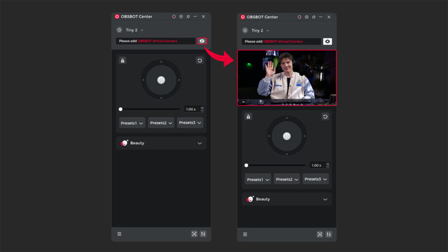Click OBSBOT Virtual Camera link in left window
The width and height of the screenshot is (448, 252).
click(x=157, y=41)
